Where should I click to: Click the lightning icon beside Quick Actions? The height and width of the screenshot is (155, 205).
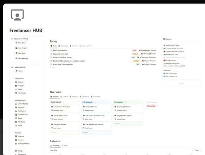pyautogui.click(x=12, y=39)
